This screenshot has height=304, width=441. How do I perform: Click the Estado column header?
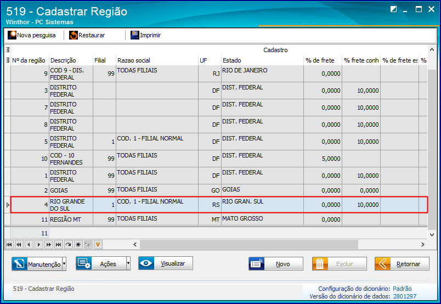262,60
